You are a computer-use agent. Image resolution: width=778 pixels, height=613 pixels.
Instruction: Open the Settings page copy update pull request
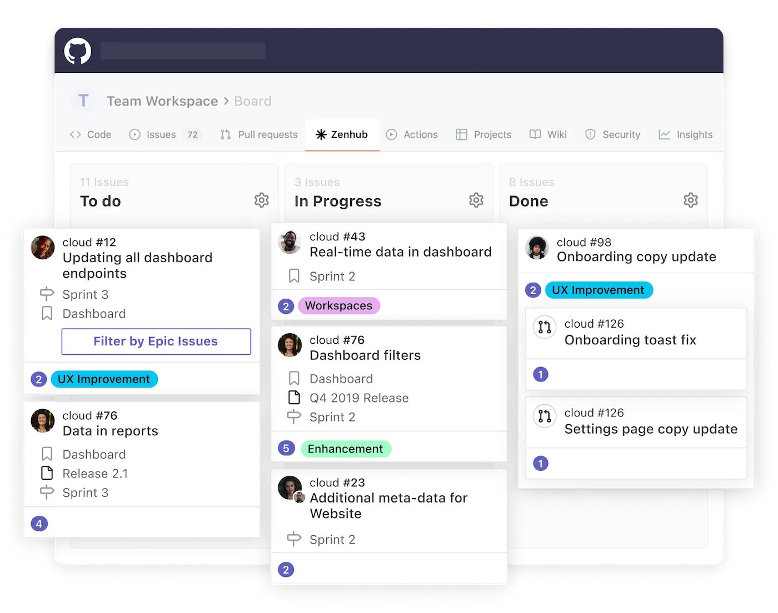[651, 429]
